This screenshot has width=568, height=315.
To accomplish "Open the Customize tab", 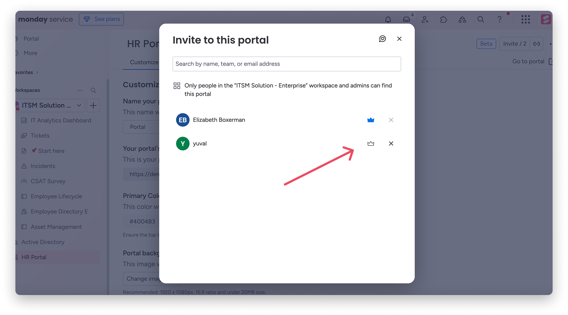I will (144, 62).
